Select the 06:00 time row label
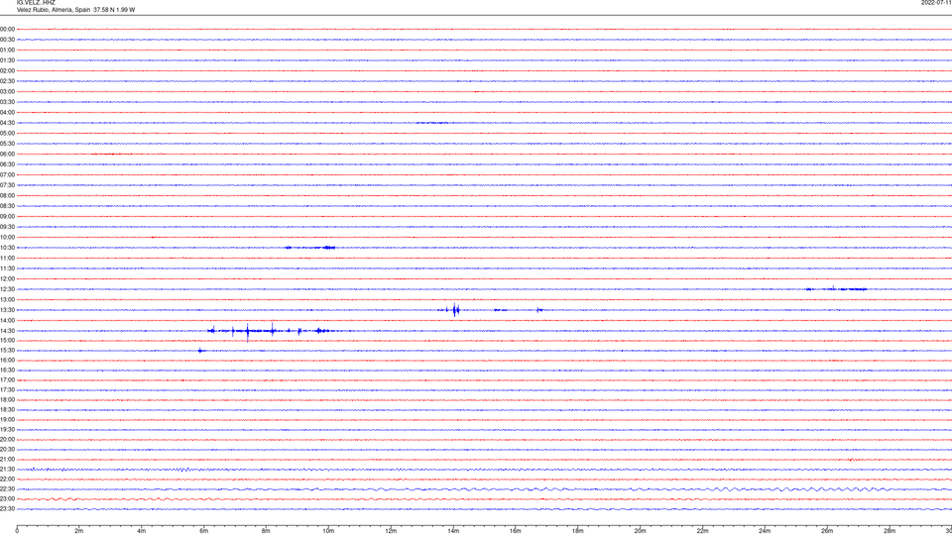 point(7,155)
